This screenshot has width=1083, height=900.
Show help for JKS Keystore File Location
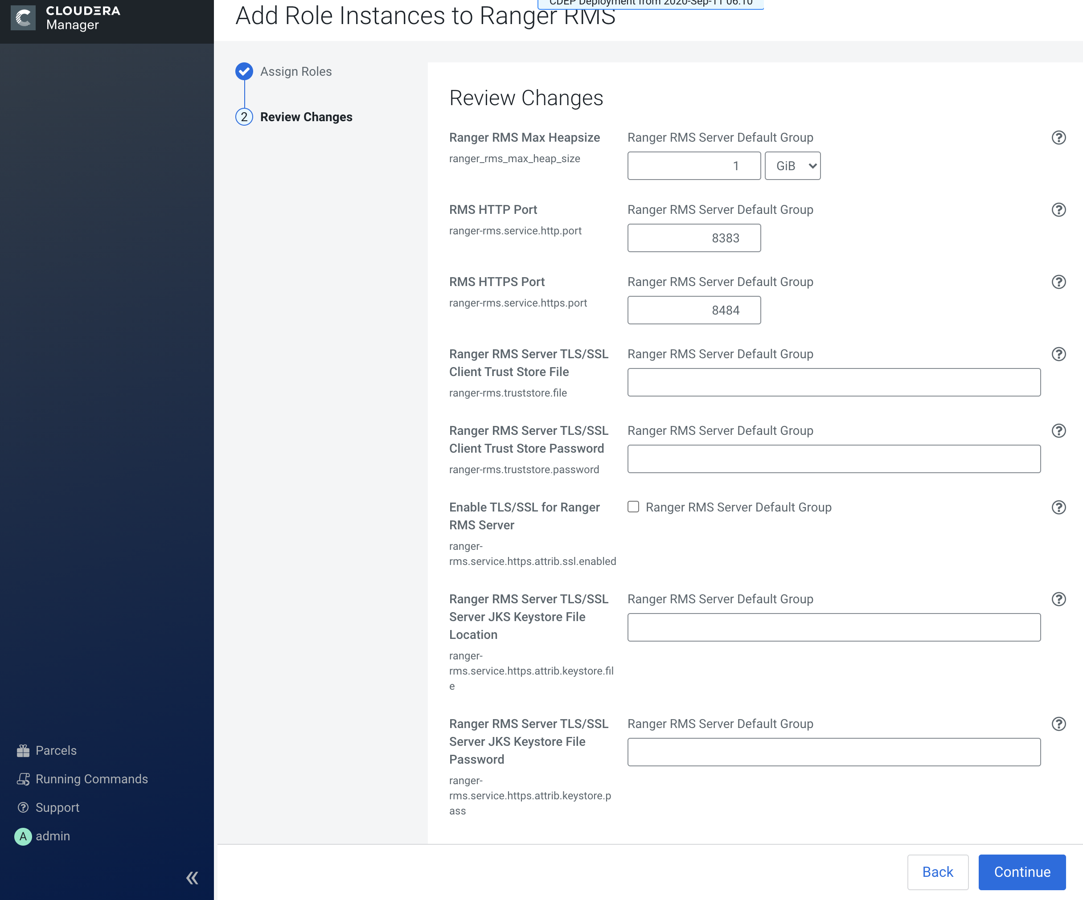coord(1058,599)
